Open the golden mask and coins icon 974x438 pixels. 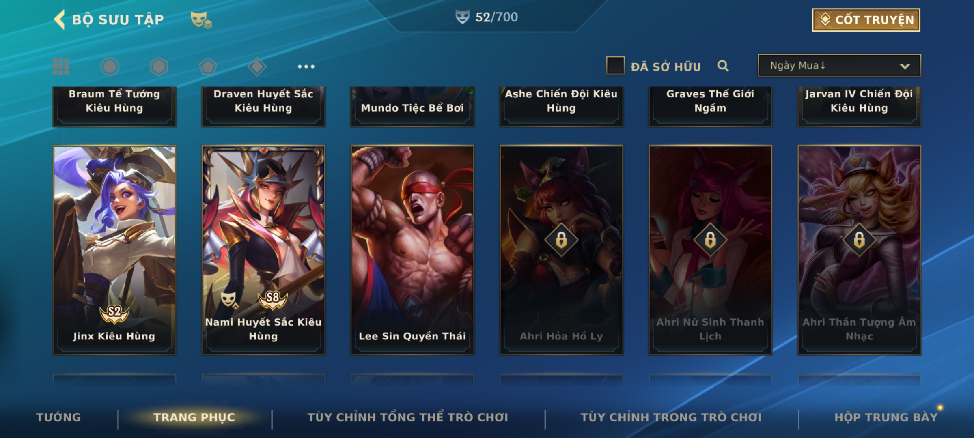coord(201,20)
